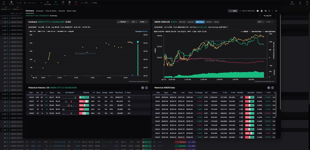The height and width of the screenshot is (150, 310).
Task: Start Live Flow playback
Action: point(56,3)
